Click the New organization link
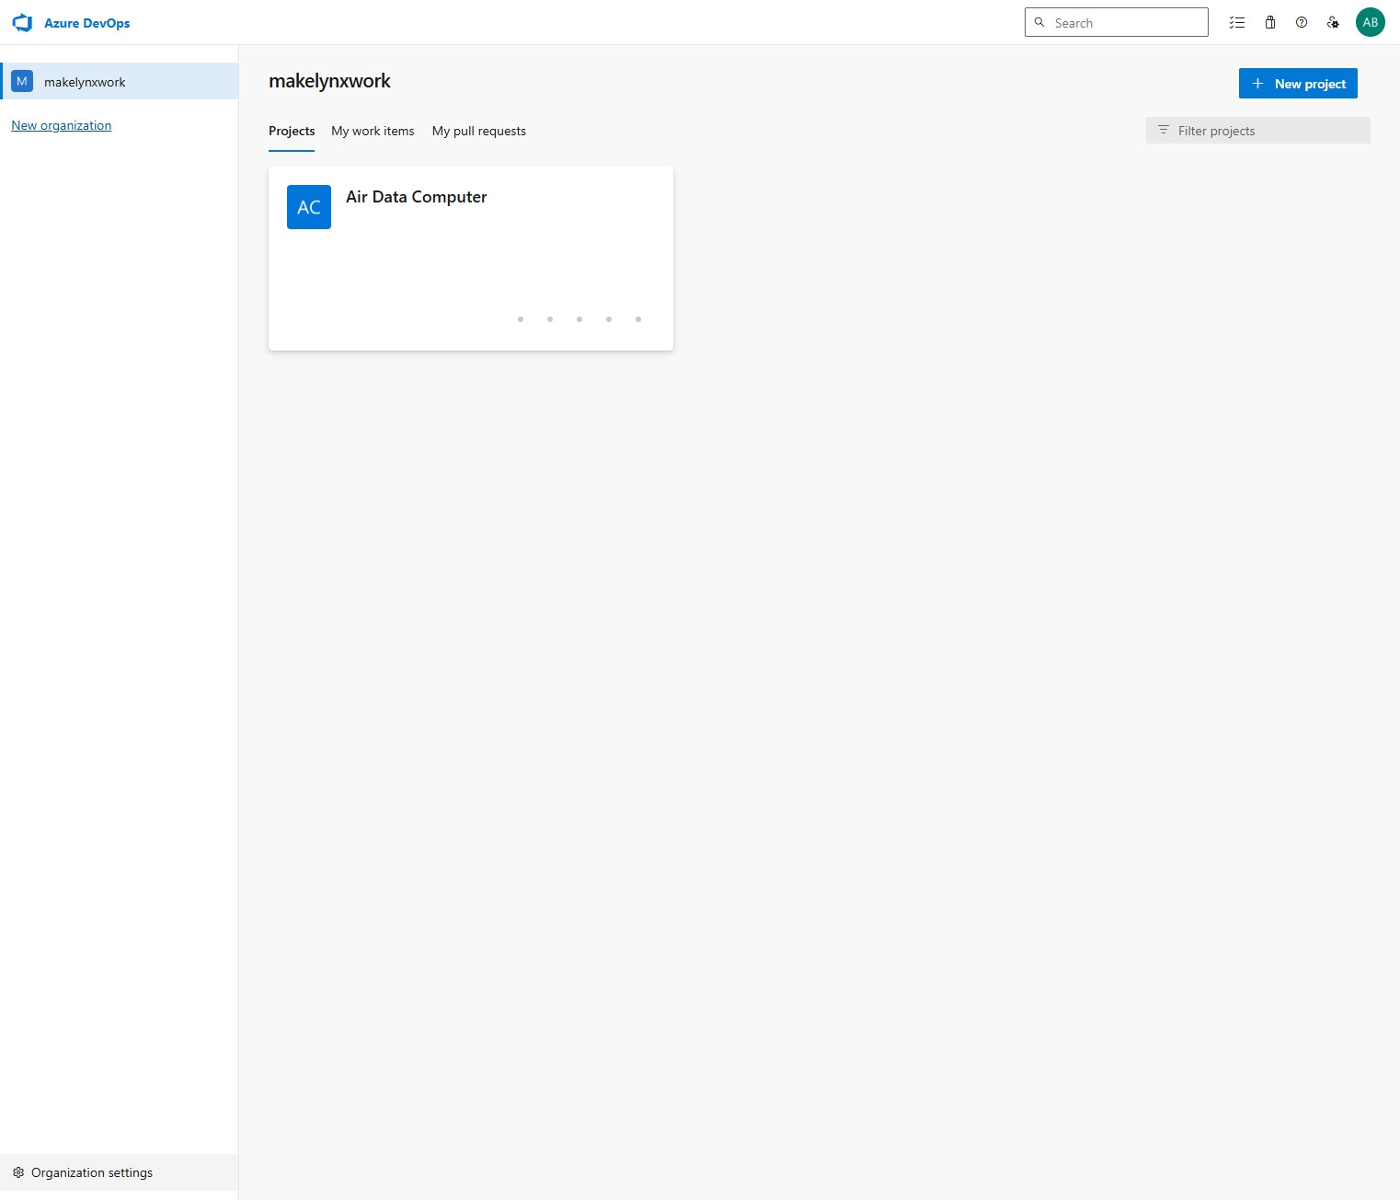This screenshot has width=1400, height=1200. click(x=62, y=125)
